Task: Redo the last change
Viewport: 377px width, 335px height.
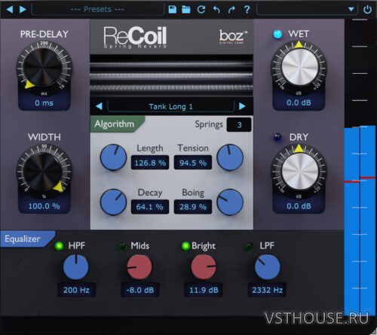Action: click(231, 10)
